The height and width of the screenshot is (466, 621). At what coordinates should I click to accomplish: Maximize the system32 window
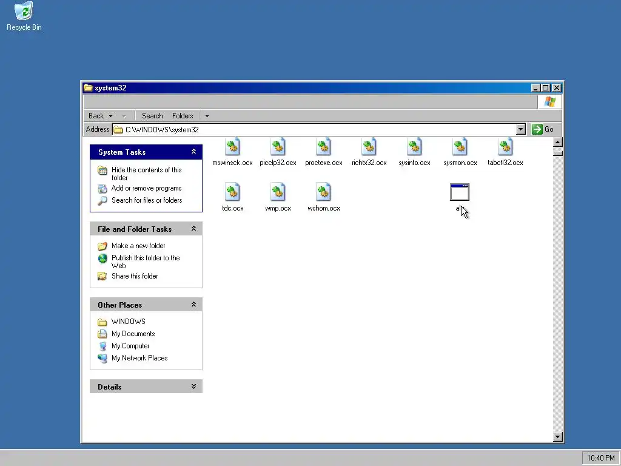[x=546, y=87]
